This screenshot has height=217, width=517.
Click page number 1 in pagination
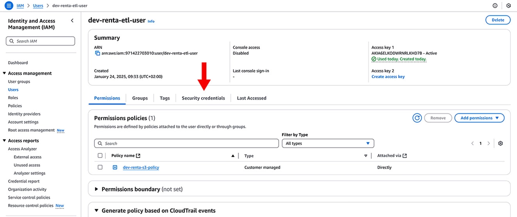[481, 143]
